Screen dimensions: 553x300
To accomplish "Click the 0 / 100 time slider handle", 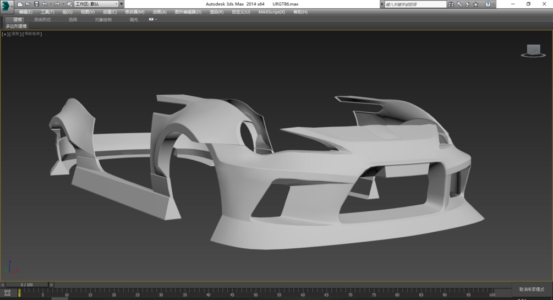I will tap(26, 285).
